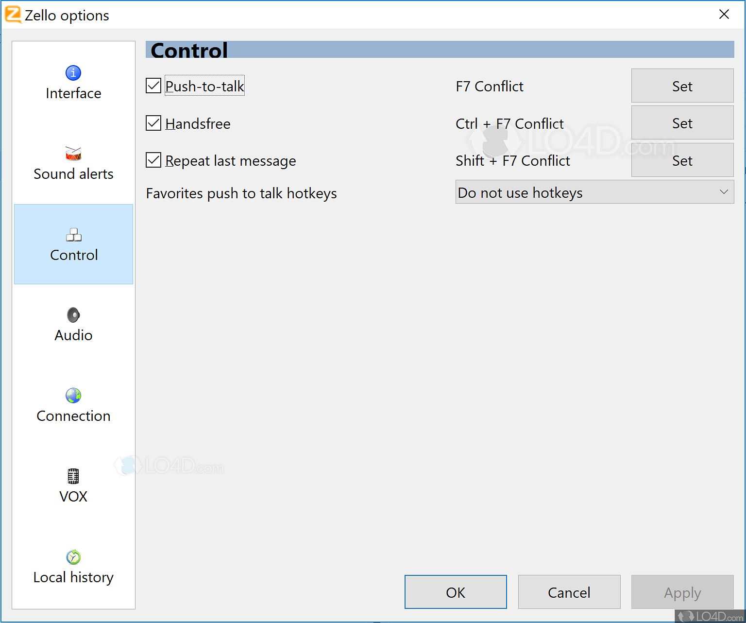Select the Sound alerts drum icon
746x623 pixels.
point(73,153)
